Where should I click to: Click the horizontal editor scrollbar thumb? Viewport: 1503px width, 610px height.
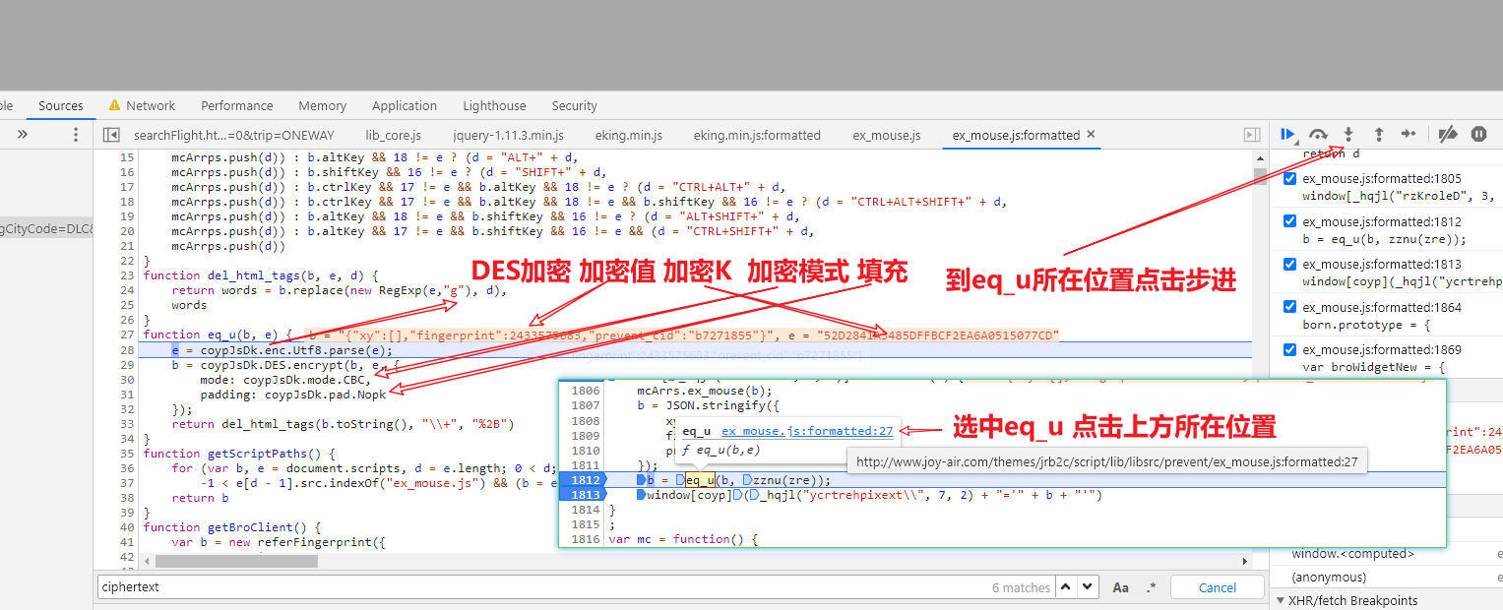[236, 561]
